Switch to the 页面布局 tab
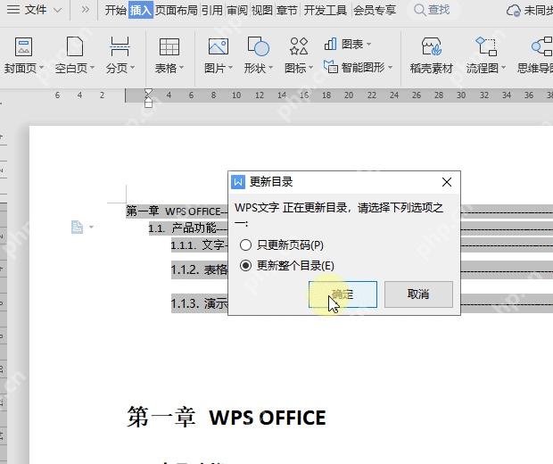Screen dimensions: 553x464 tap(177, 10)
